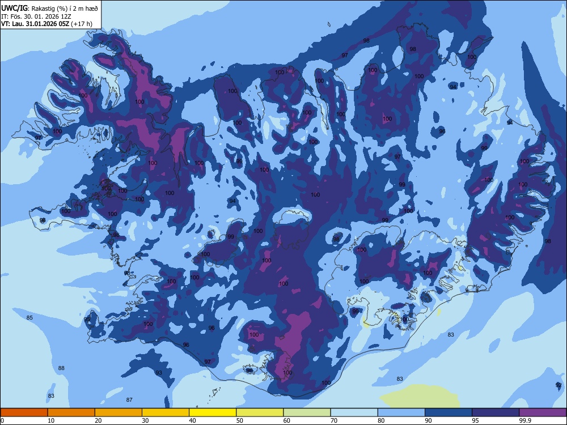This screenshot has width=567, height=425.
Task: Click the '87' humidity value over the sea
Action: [129, 399]
